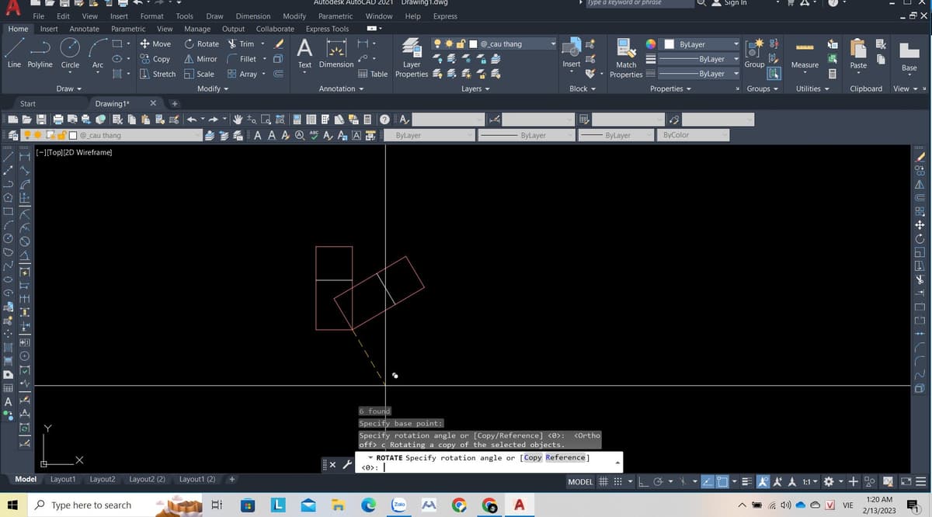Screen dimensions: 932x517
Task: Click the Match Properties tool
Action: coord(626,58)
